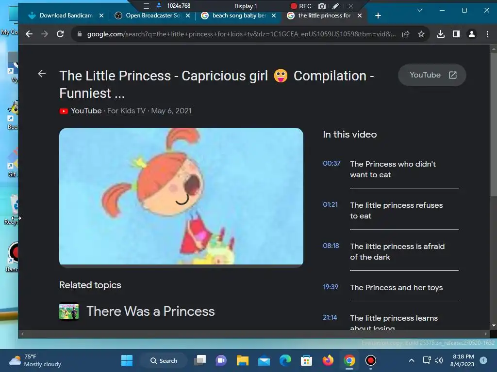Open the taskbar Chat app icon
This screenshot has height=372, width=497.
(x=221, y=360)
